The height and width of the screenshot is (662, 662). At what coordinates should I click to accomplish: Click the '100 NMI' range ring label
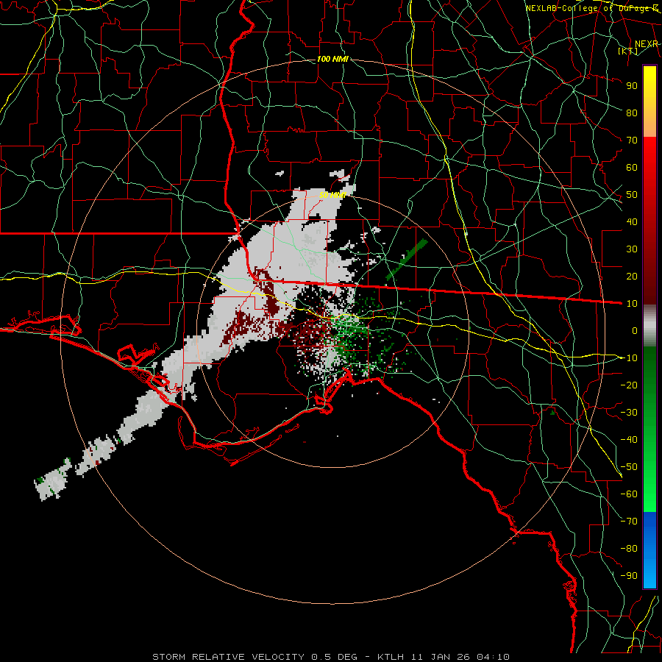point(332,59)
